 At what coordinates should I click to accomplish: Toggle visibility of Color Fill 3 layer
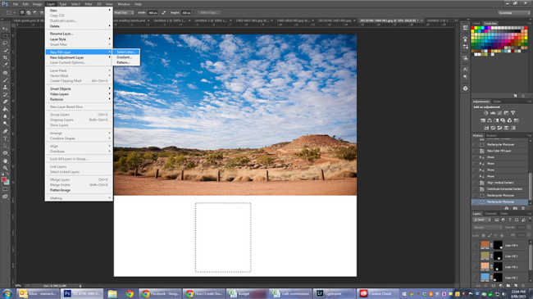pyautogui.click(x=476, y=256)
